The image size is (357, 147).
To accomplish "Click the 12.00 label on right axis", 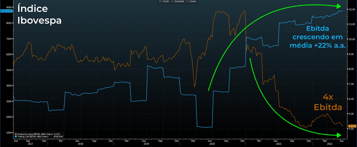I will point(352,9).
